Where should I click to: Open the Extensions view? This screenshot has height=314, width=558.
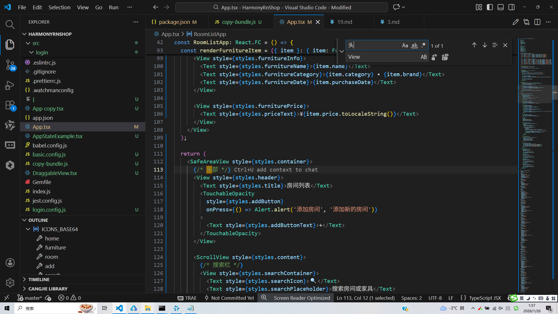(10, 105)
